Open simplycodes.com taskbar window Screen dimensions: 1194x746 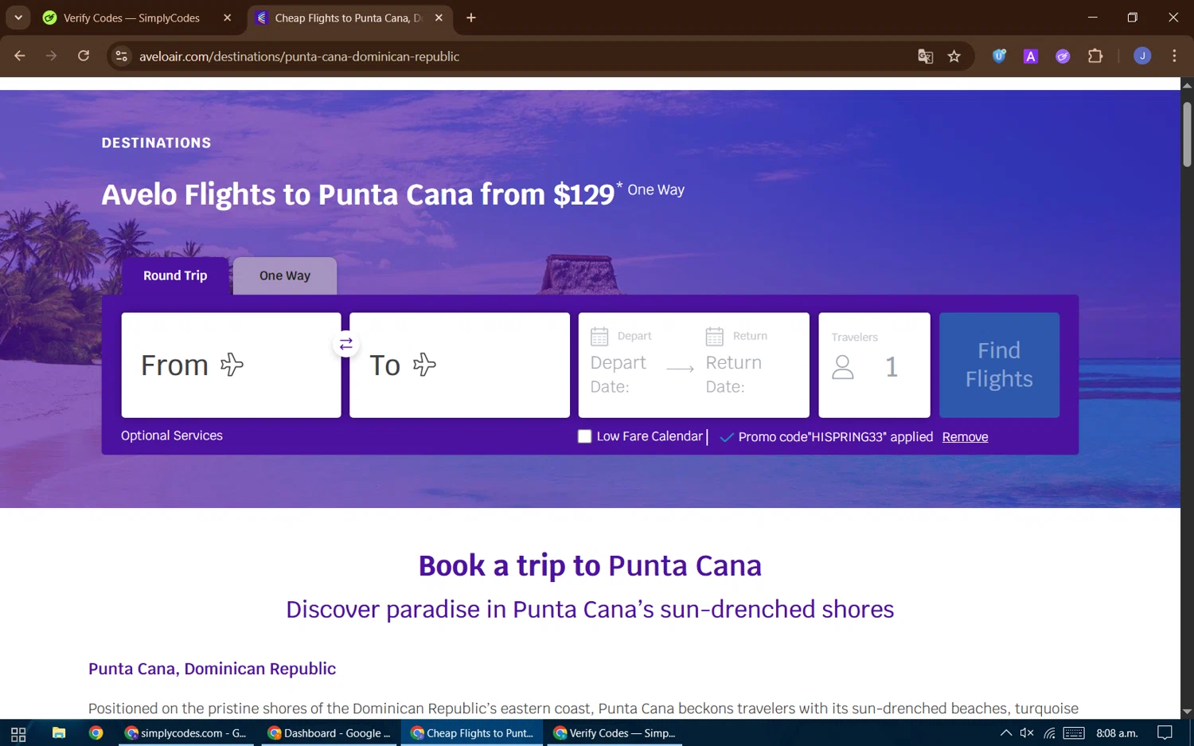coord(186,733)
